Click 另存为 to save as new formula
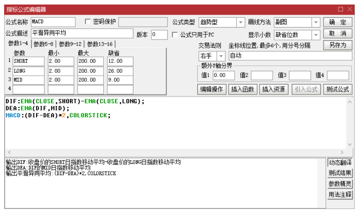Viewport: 357px width, 212px height. coord(337,45)
